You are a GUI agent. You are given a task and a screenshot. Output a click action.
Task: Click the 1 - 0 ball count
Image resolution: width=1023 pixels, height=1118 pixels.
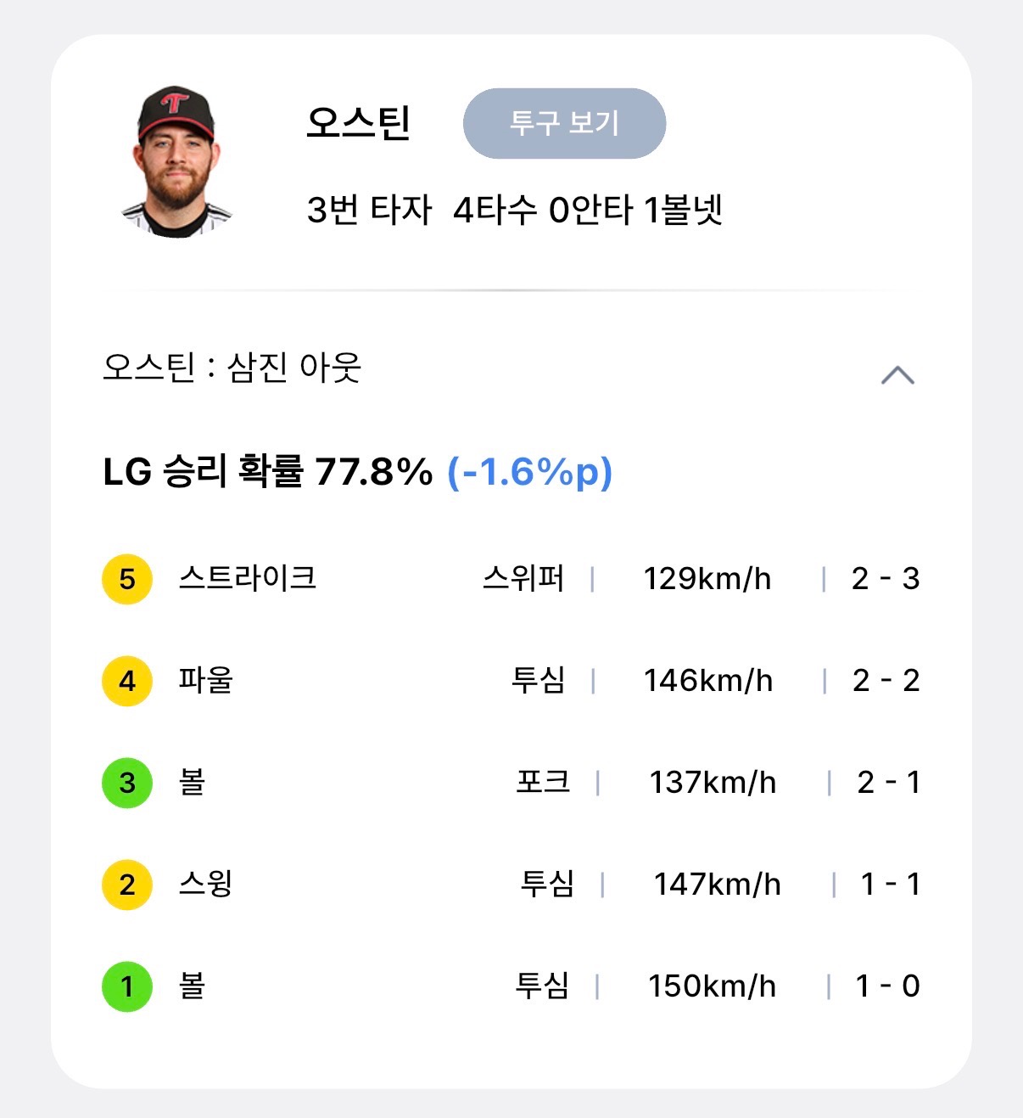(887, 986)
